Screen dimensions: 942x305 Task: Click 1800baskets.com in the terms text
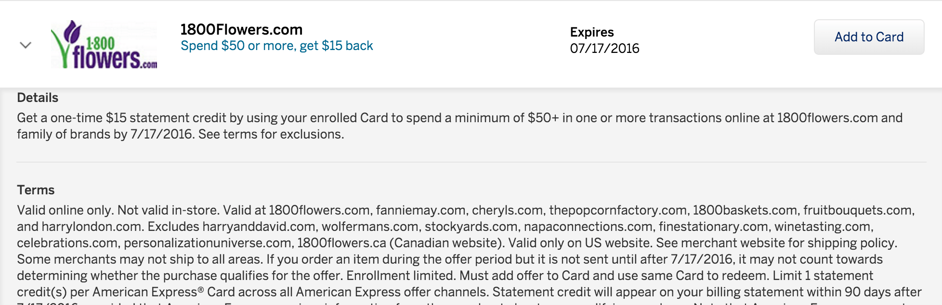pos(745,211)
